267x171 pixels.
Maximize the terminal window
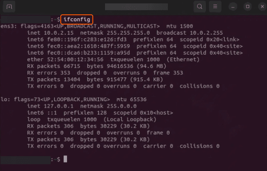point(248,7)
